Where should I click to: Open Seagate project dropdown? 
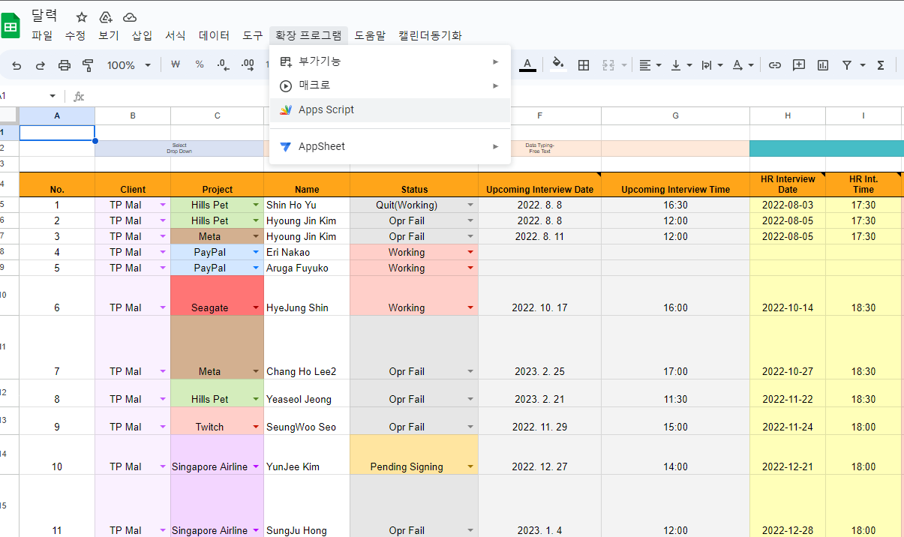[x=256, y=307]
